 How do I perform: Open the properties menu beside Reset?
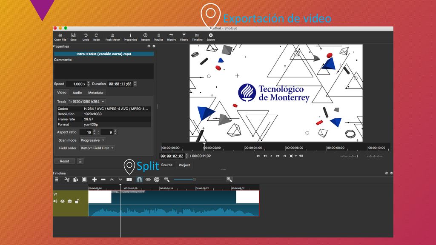[x=80, y=161]
